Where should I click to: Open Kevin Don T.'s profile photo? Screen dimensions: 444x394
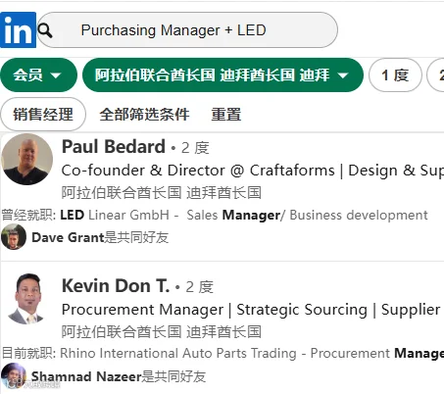coord(28,299)
